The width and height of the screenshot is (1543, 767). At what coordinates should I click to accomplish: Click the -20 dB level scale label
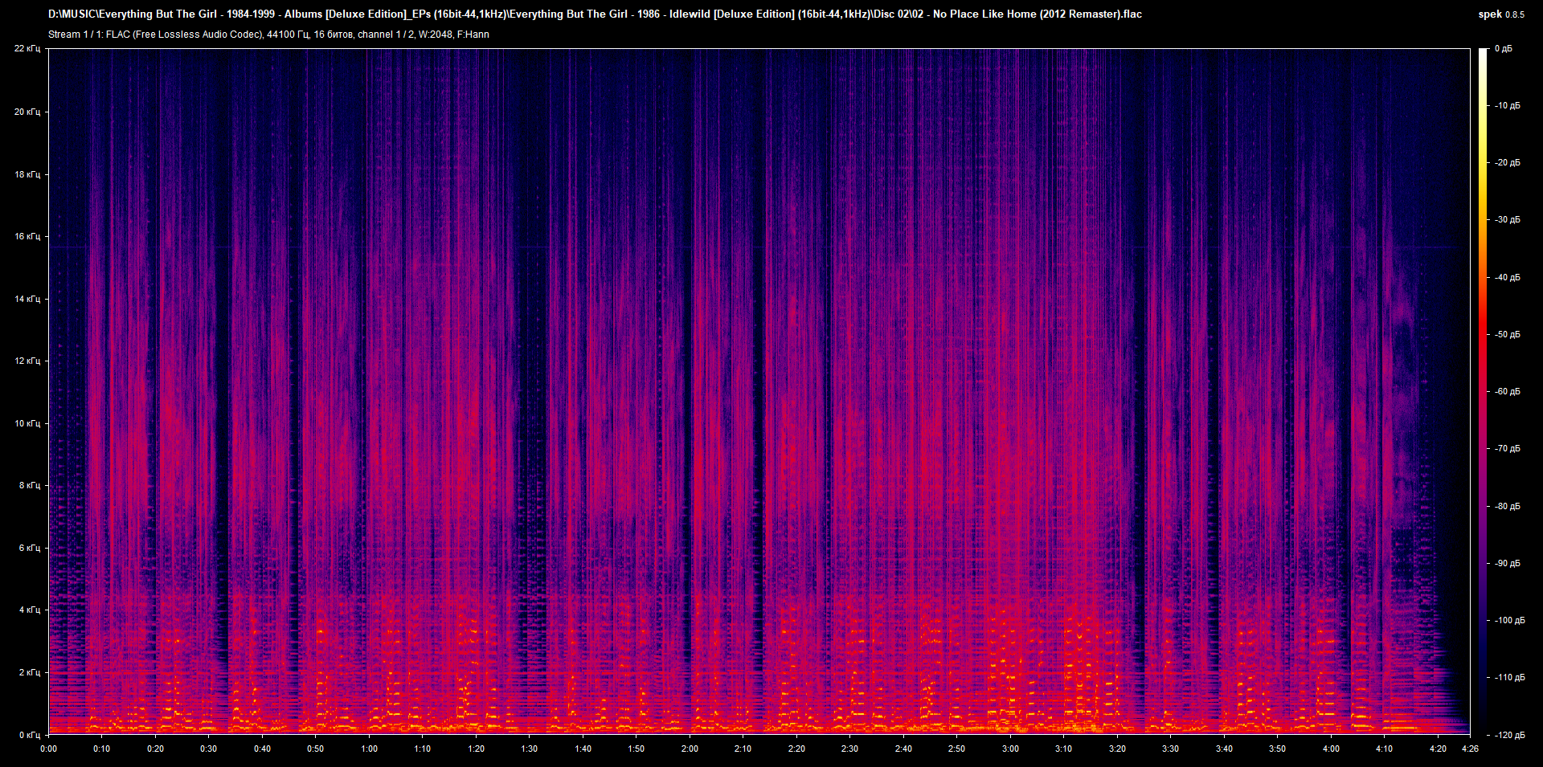click(1507, 163)
